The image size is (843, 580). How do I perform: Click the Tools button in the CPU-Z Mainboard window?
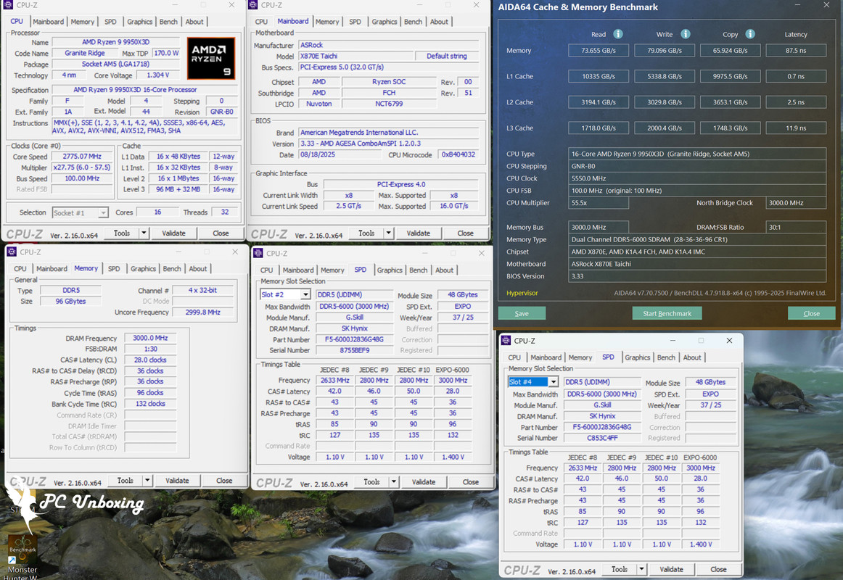pos(366,233)
